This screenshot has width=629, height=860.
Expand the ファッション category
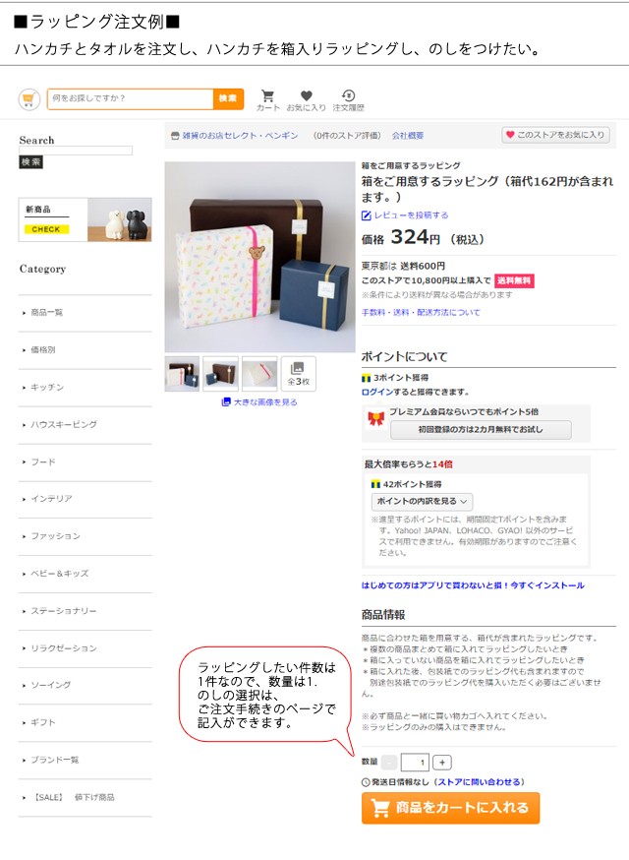click(55, 536)
